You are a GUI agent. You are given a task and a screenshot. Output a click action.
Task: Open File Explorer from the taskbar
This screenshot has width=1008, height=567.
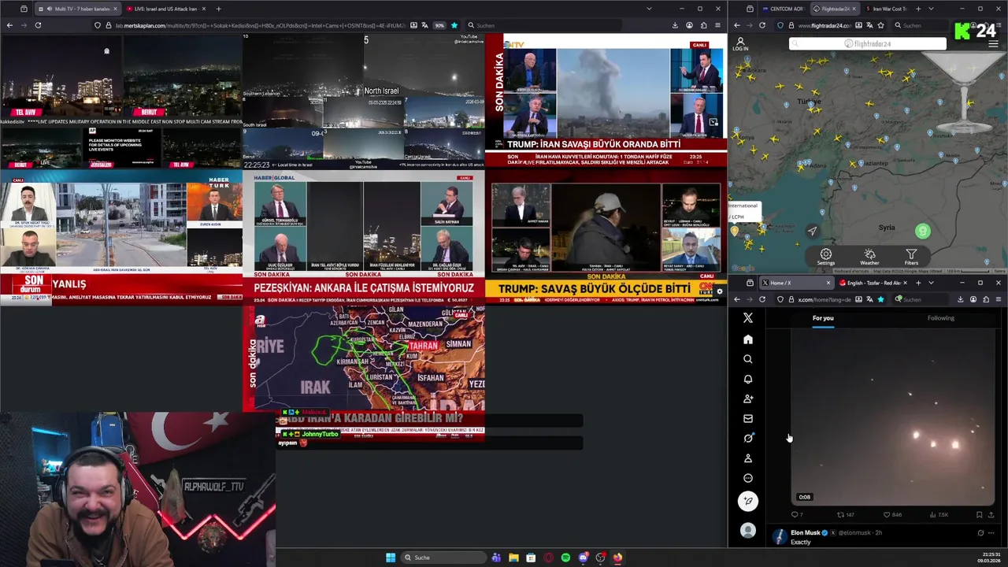513,558
